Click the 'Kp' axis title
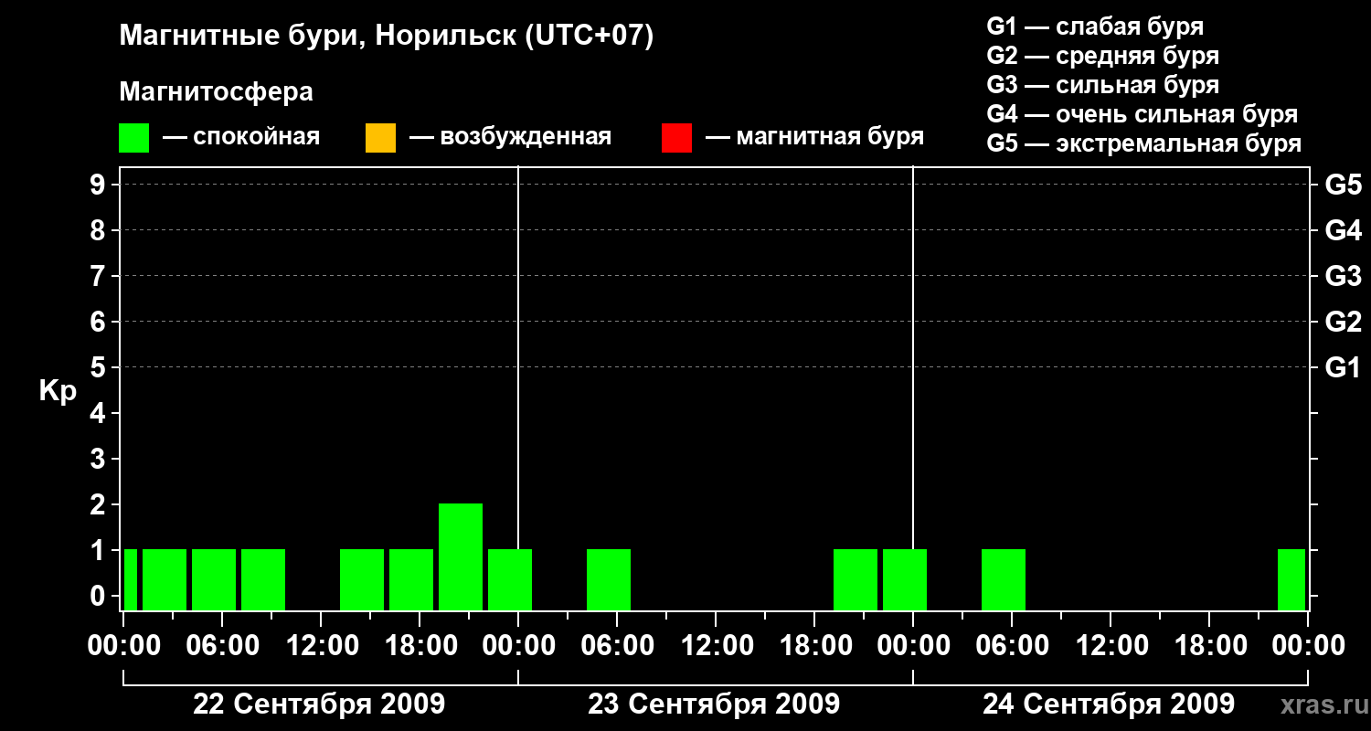Viewport: 1371px width, 731px height. click(x=58, y=392)
